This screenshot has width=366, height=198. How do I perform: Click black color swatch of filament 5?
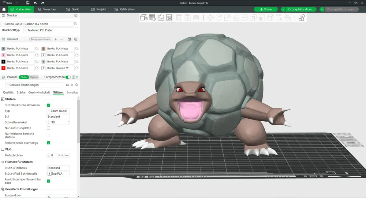(3, 61)
